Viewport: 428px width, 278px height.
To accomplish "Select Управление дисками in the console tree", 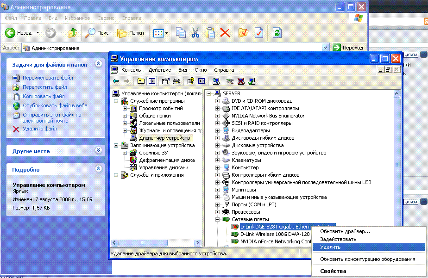I will coord(164,167).
